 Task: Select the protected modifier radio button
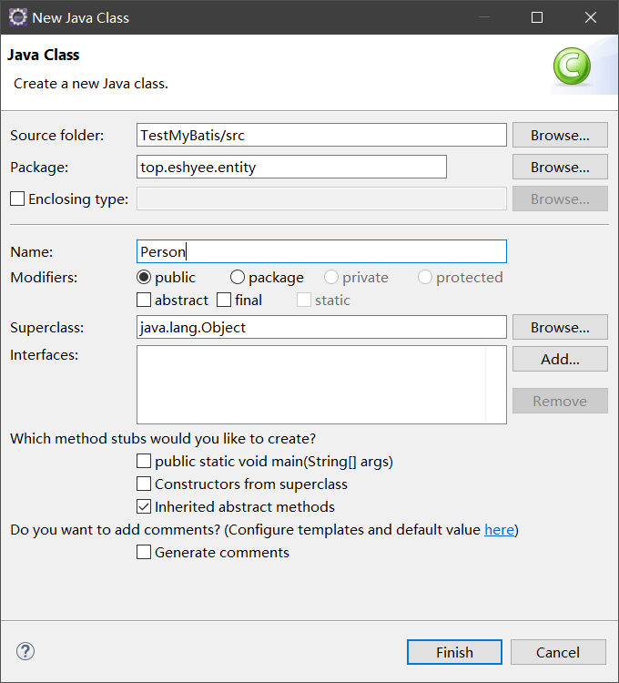(424, 277)
